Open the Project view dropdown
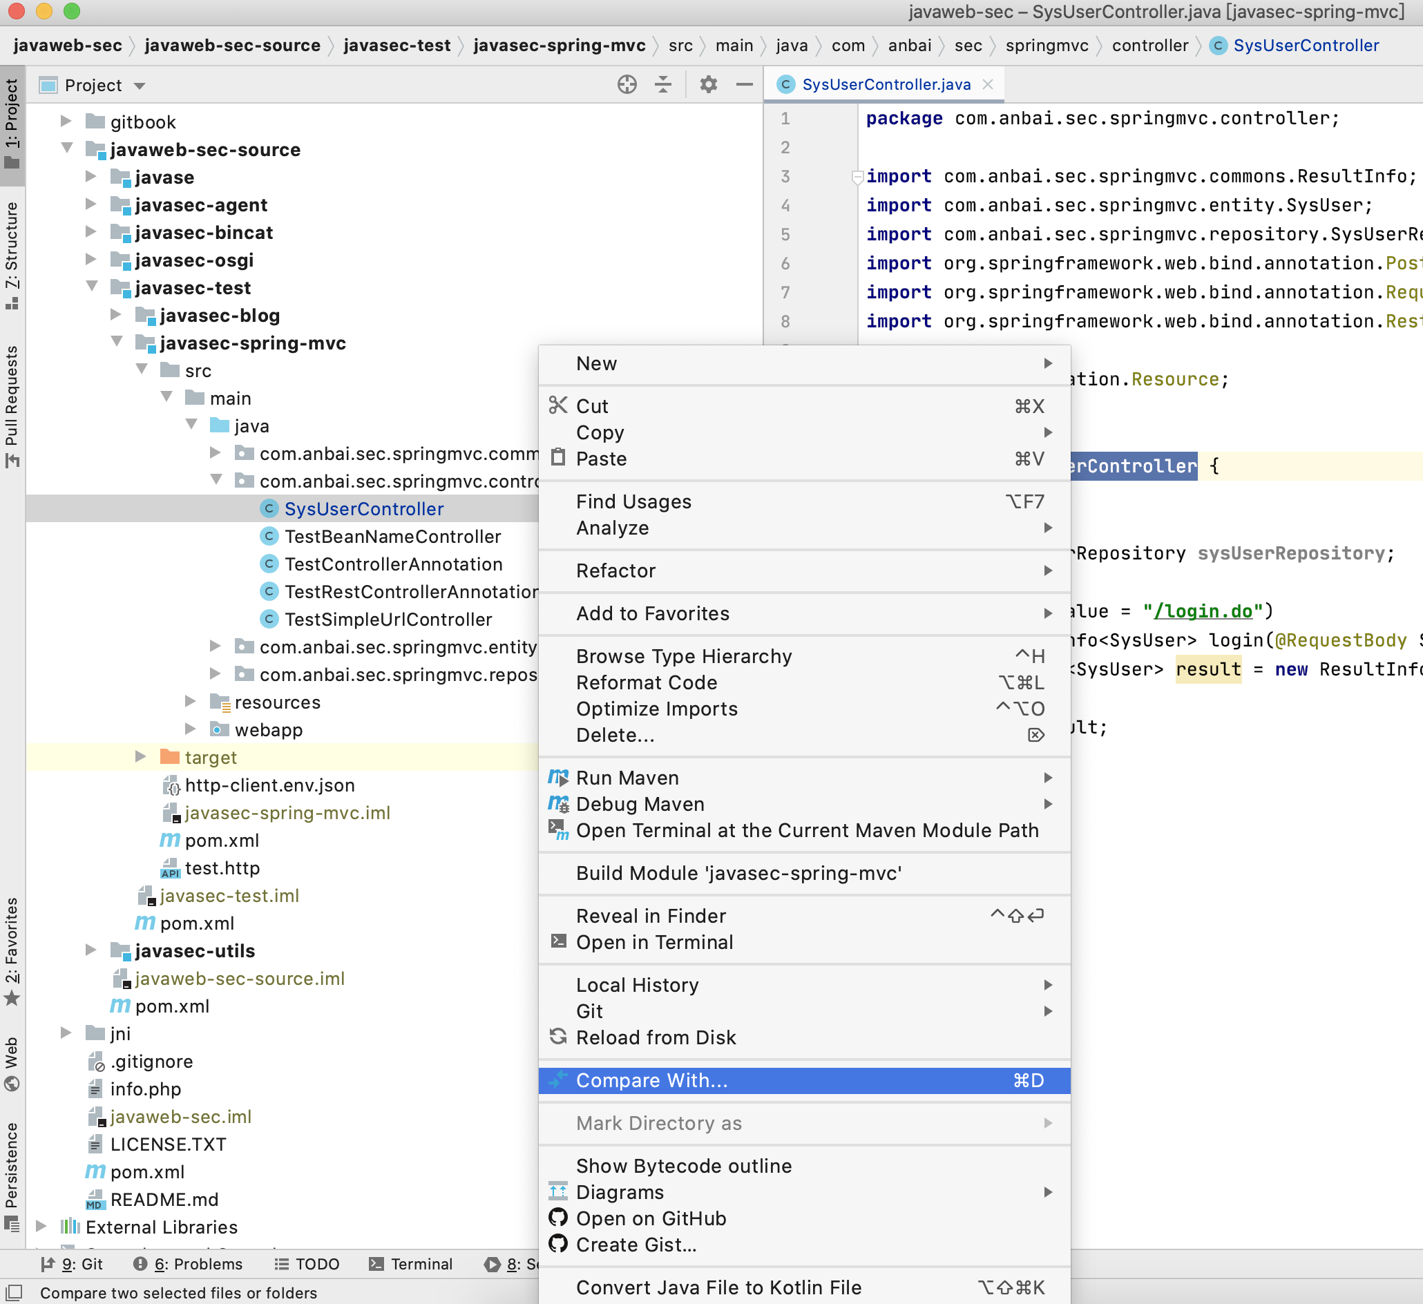Screen dimensions: 1423x1304 pyautogui.click(x=140, y=86)
